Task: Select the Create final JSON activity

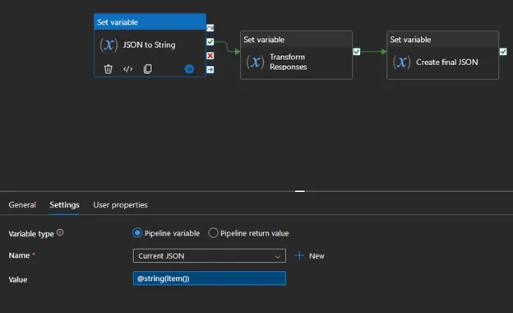Action: (x=443, y=55)
